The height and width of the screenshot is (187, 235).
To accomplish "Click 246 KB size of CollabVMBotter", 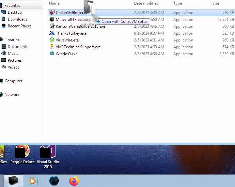I will [x=228, y=13].
